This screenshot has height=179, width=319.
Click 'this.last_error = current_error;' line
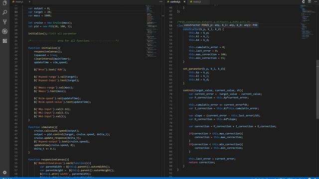pyautogui.click(x=212, y=159)
